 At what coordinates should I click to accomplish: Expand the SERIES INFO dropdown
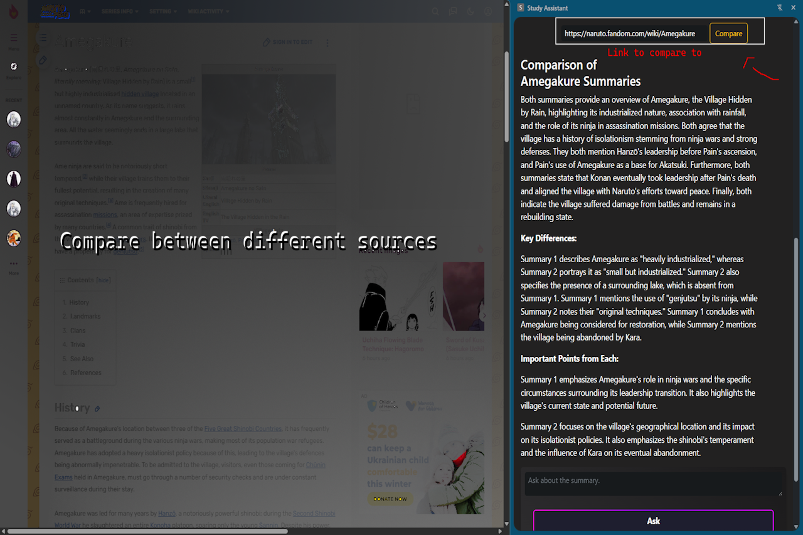120,11
